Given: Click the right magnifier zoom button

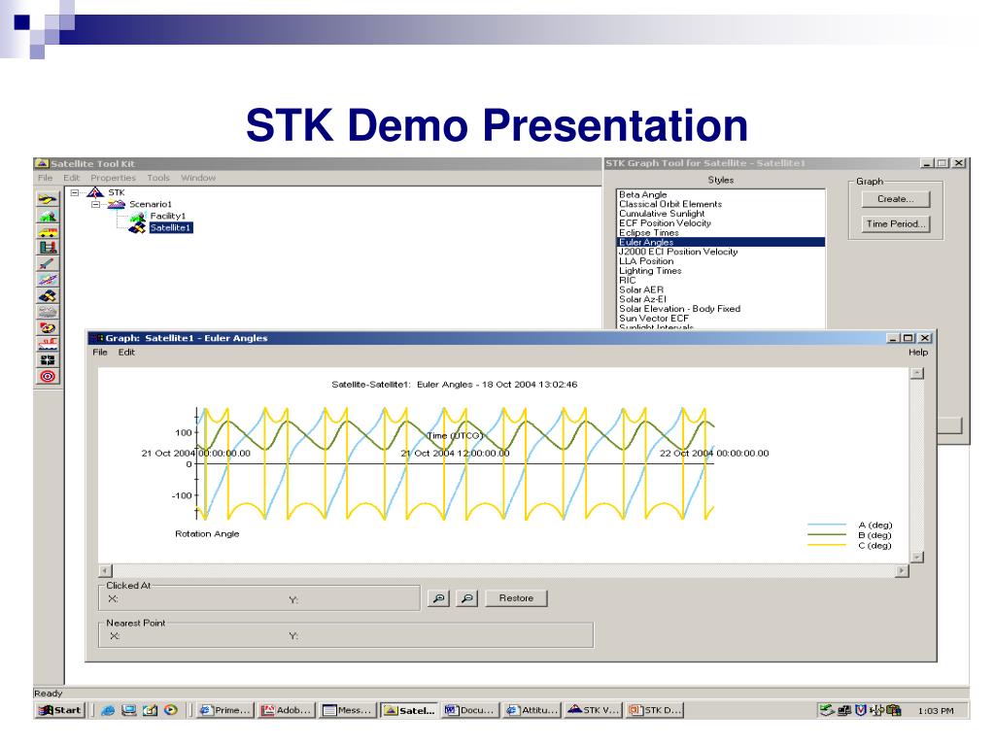Looking at the screenshot, I should pyautogui.click(x=467, y=598).
